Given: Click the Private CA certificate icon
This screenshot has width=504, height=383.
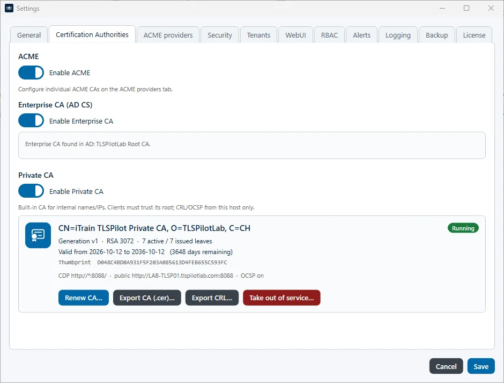Looking at the screenshot, I should coord(38,235).
